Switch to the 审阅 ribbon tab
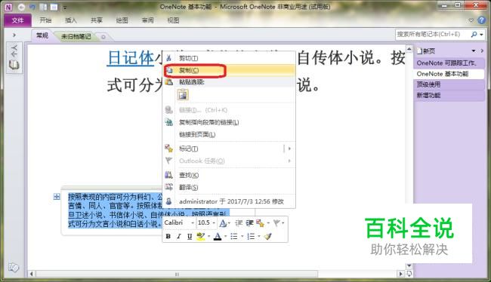 tap(147, 20)
